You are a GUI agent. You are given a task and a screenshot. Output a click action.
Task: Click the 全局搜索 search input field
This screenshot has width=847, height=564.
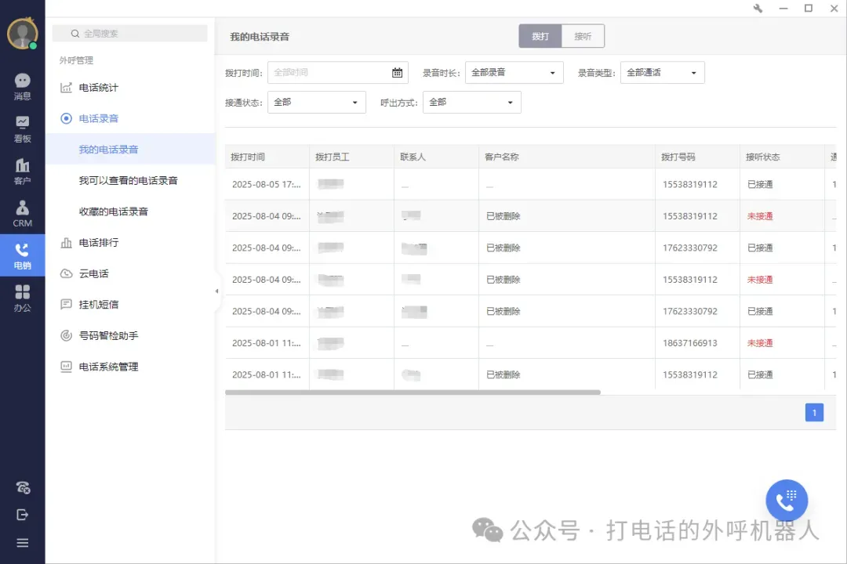pyautogui.click(x=129, y=34)
